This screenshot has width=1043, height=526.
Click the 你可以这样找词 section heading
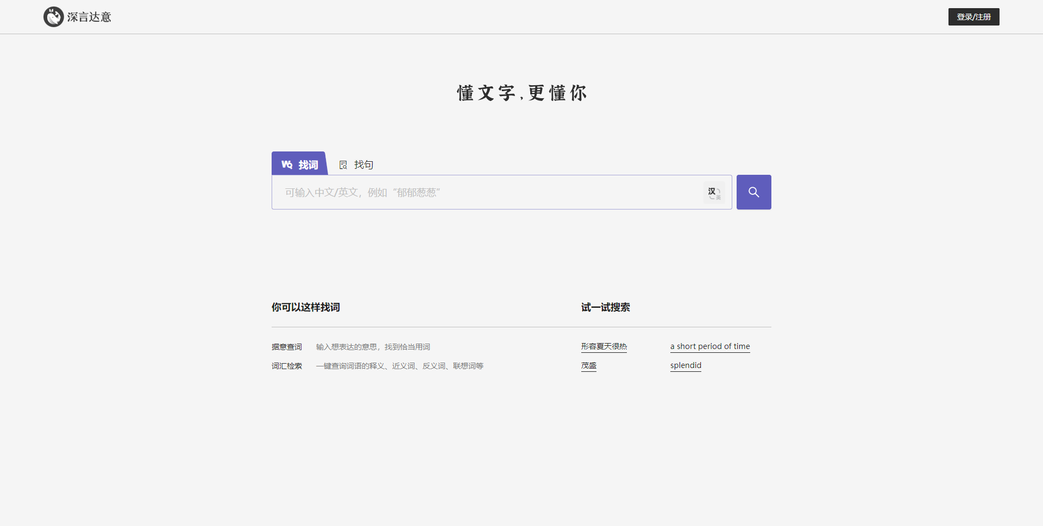pos(306,307)
